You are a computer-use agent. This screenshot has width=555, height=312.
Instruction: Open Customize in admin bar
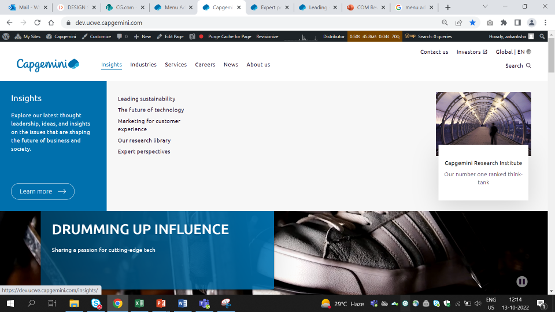pyautogui.click(x=97, y=36)
